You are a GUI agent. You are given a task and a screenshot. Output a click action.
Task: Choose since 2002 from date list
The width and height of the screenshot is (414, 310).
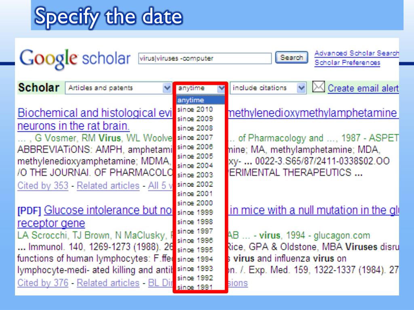click(x=201, y=184)
